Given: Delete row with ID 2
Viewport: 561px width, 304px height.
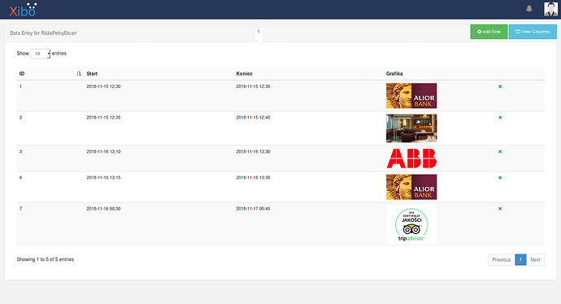Looking at the screenshot, I should [x=500, y=118].
